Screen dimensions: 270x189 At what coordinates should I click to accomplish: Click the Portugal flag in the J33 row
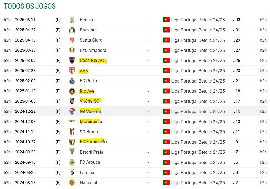(166, 20)
